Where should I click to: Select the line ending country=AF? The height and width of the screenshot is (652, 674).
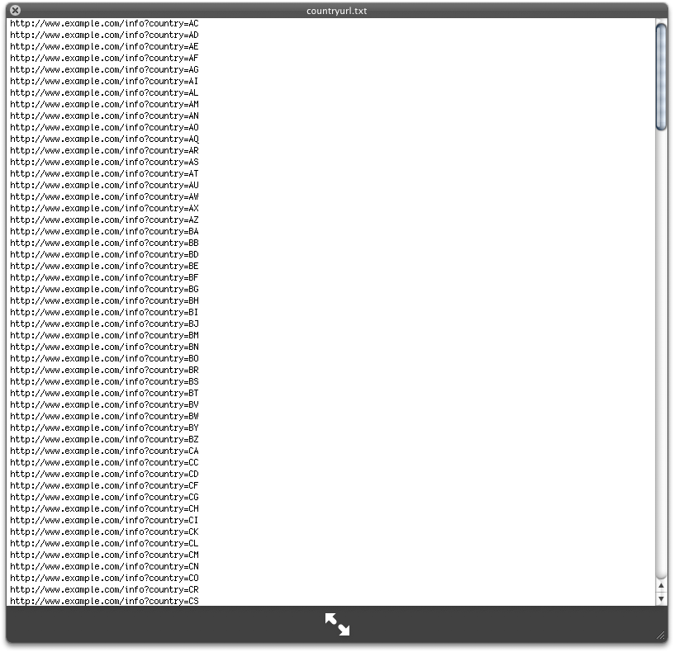coord(104,59)
